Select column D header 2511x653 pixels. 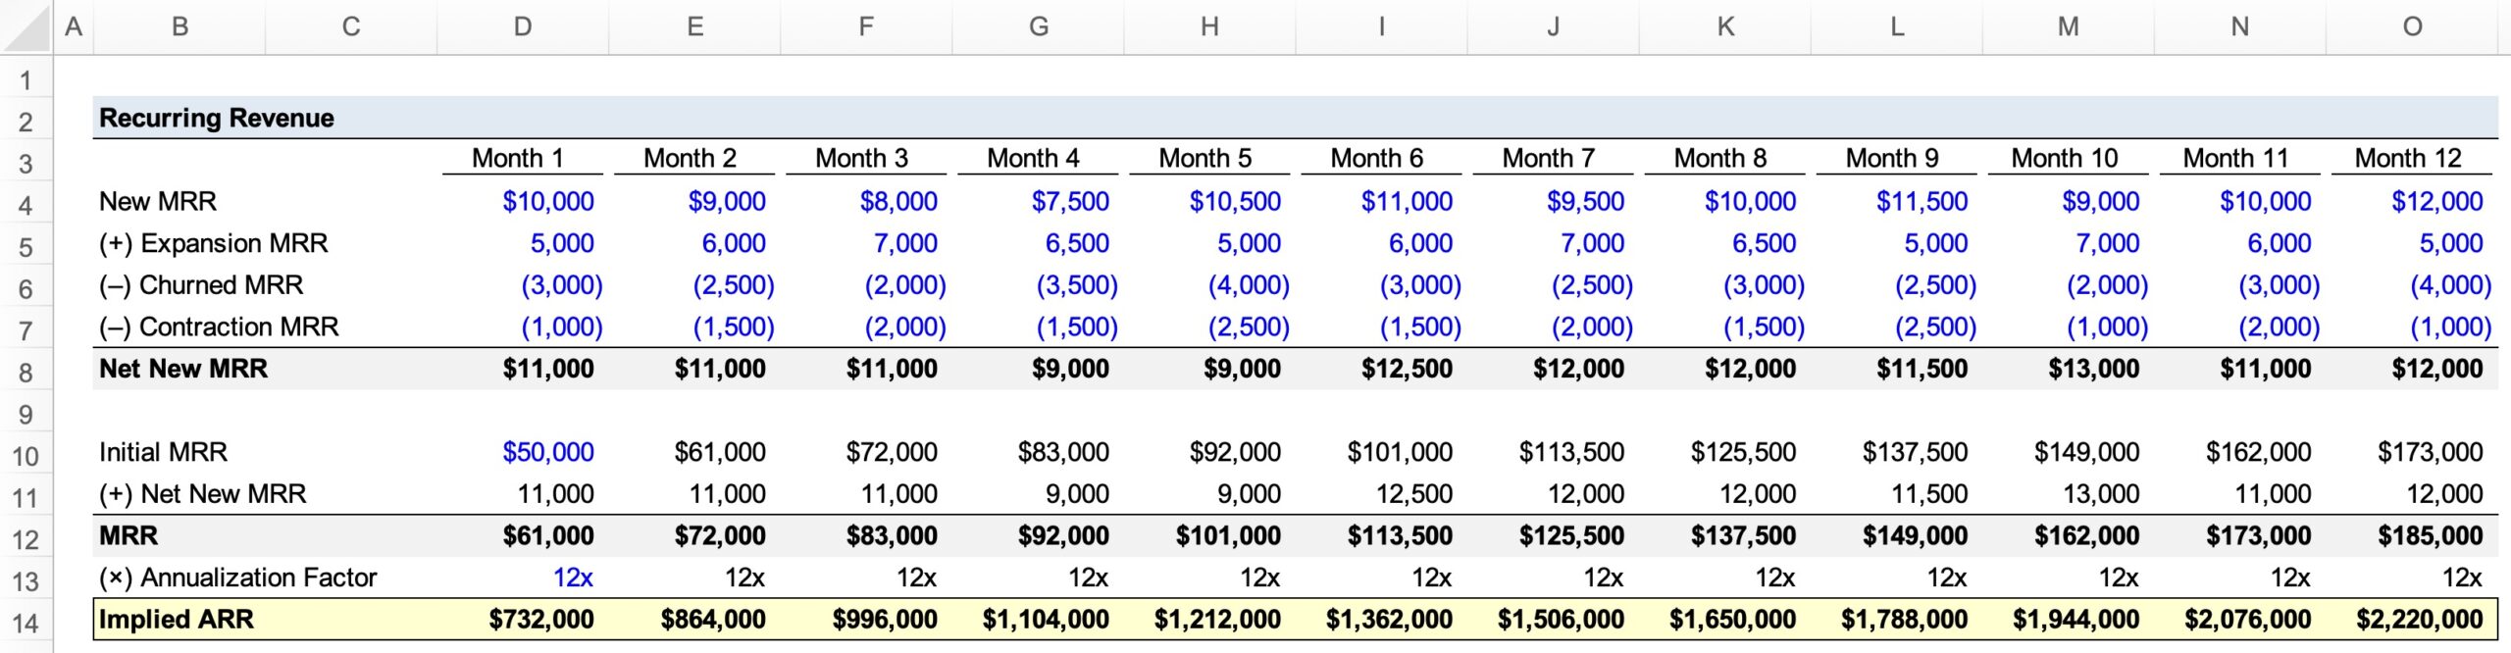523,26
